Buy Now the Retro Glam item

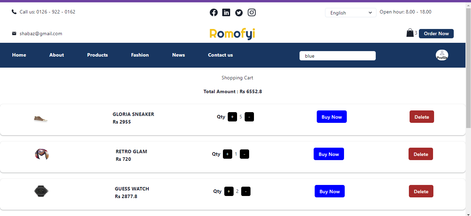coord(328,154)
